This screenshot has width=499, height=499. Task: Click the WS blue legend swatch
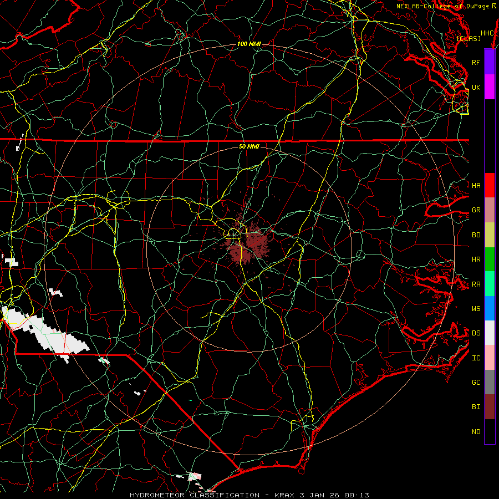pos(490,308)
